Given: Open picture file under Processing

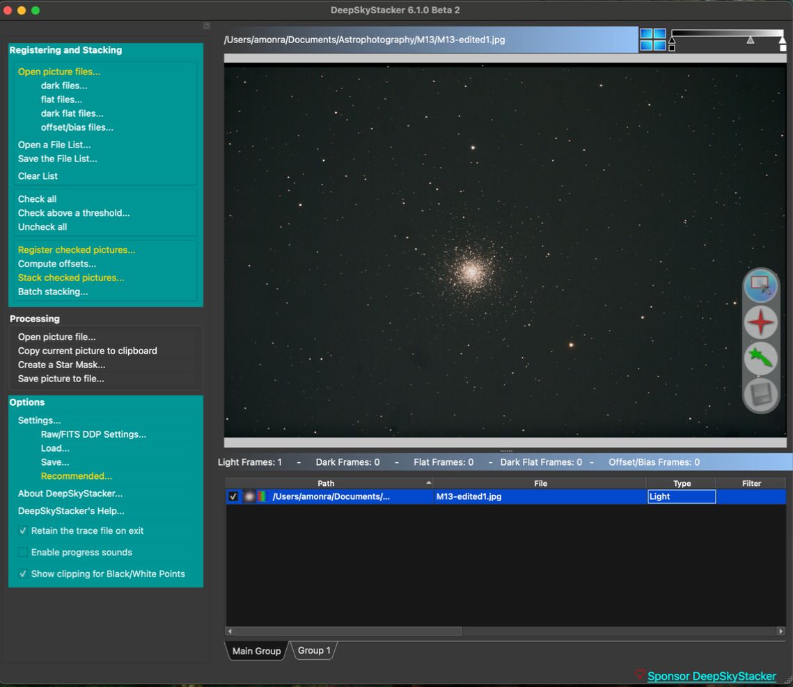Looking at the screenshot, I should (56, 337).
